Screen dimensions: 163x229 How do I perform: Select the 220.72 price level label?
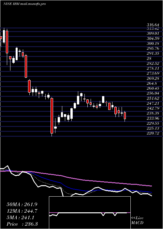coord(153,133)
